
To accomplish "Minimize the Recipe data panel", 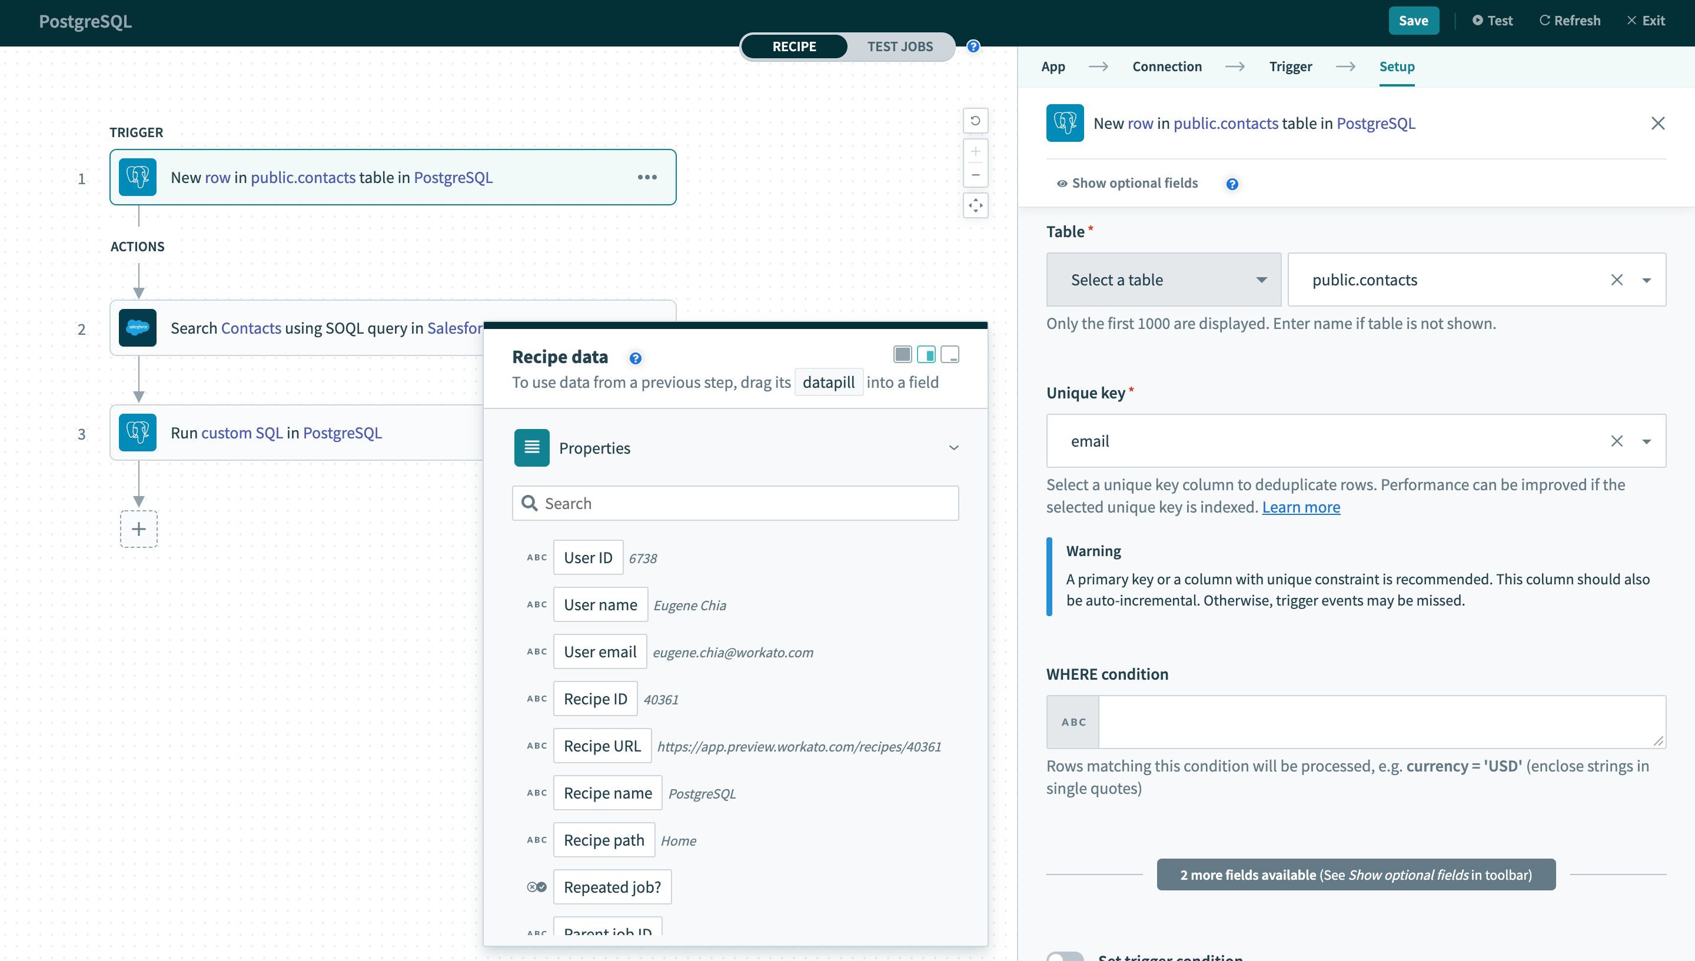I will tap(950, 354).
